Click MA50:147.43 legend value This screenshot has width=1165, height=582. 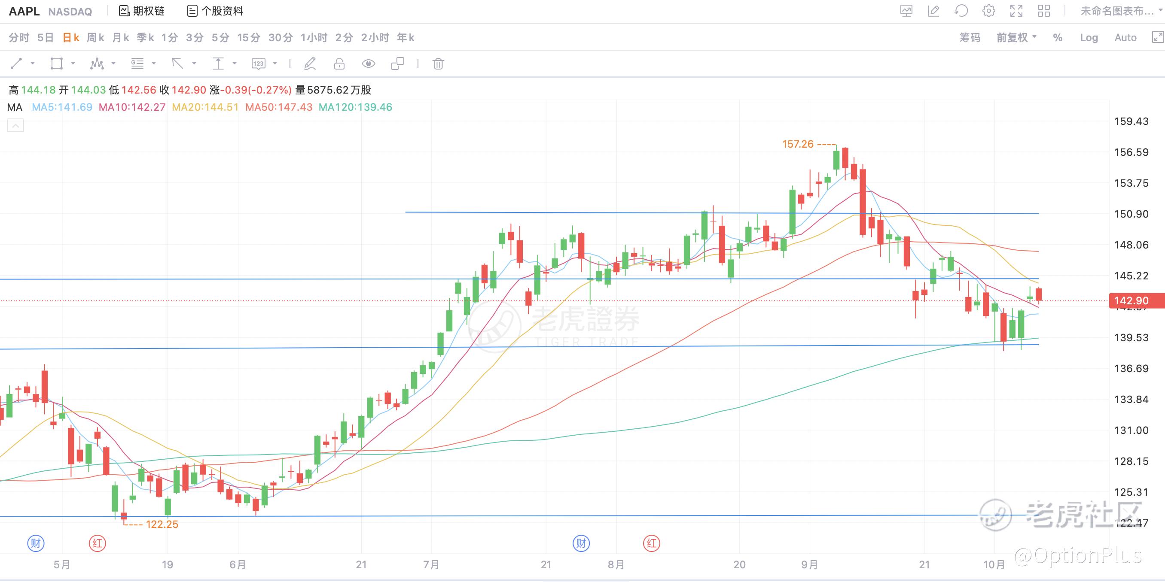tap(279, 107)
